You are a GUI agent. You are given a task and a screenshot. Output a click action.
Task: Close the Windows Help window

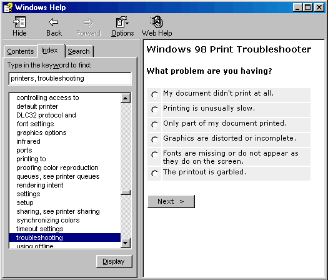click(x=319, y=7)
